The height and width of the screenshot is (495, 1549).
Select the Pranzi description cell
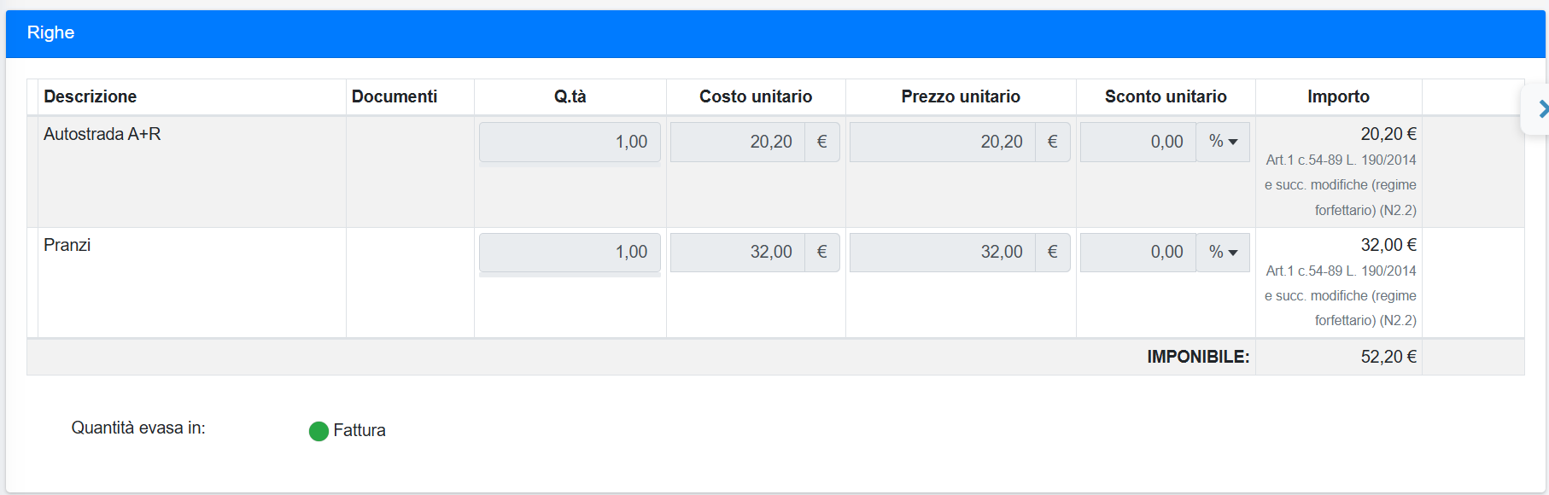[192, 282]
